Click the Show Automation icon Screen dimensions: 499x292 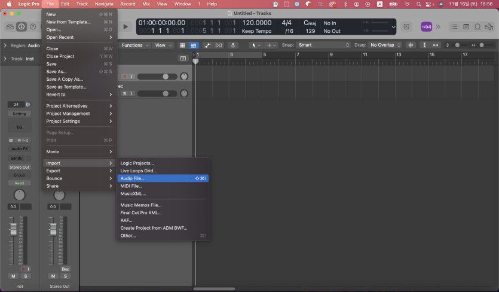click(x=207, y=45)
